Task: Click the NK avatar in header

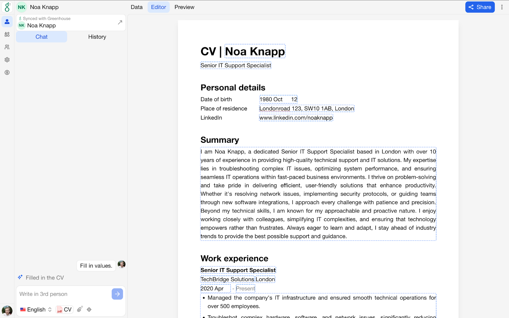Action: click(x=22, y=7)
